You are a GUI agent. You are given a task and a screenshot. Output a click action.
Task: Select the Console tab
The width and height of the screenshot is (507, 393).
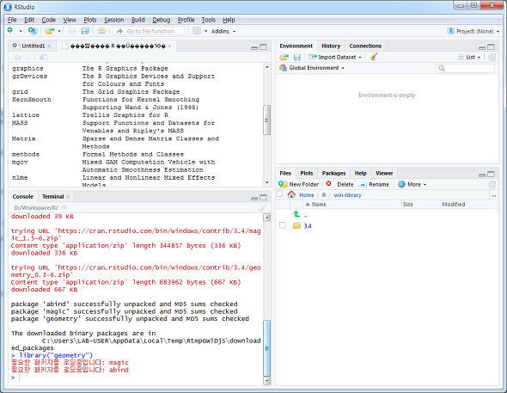click(x=22, y=196)
